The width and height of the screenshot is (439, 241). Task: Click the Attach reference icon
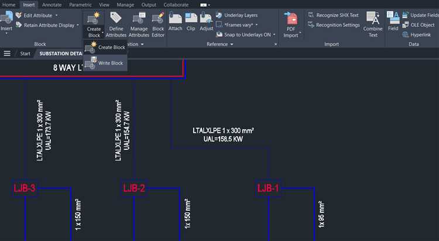point(175,21)
